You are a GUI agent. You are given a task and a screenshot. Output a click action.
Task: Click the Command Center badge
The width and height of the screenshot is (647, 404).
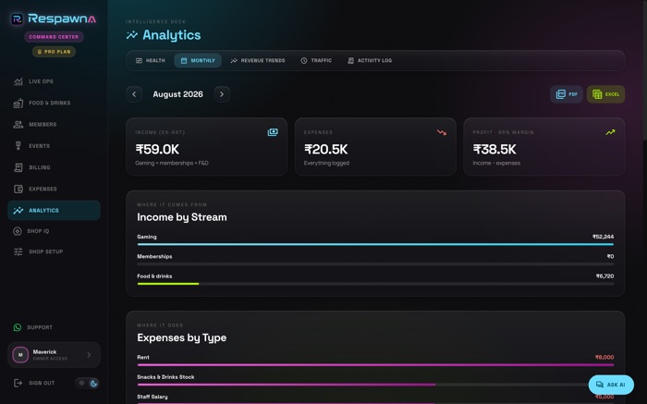point(54,37)
